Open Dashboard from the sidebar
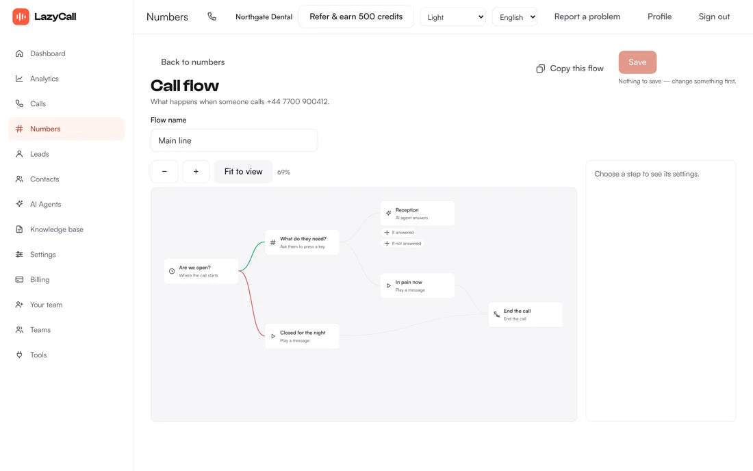This screenshot has height=471, width=753. [66, 53]
